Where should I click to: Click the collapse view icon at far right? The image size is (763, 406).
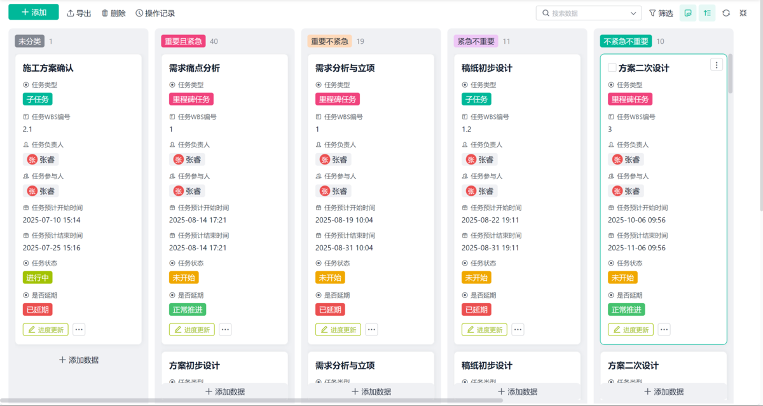[743, 12]
